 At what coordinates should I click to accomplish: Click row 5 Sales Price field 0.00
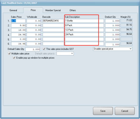coord(18,39)
